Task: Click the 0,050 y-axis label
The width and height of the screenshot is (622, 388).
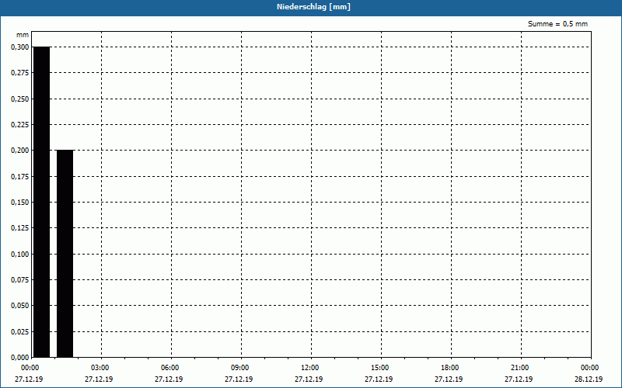Action: tap(20, 306)
